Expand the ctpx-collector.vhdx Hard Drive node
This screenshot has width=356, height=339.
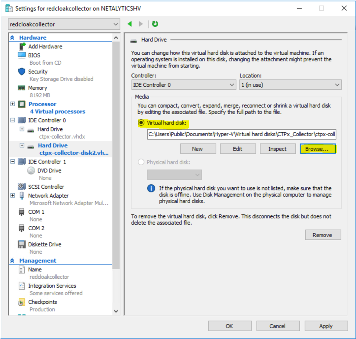(x=22, y=129)
